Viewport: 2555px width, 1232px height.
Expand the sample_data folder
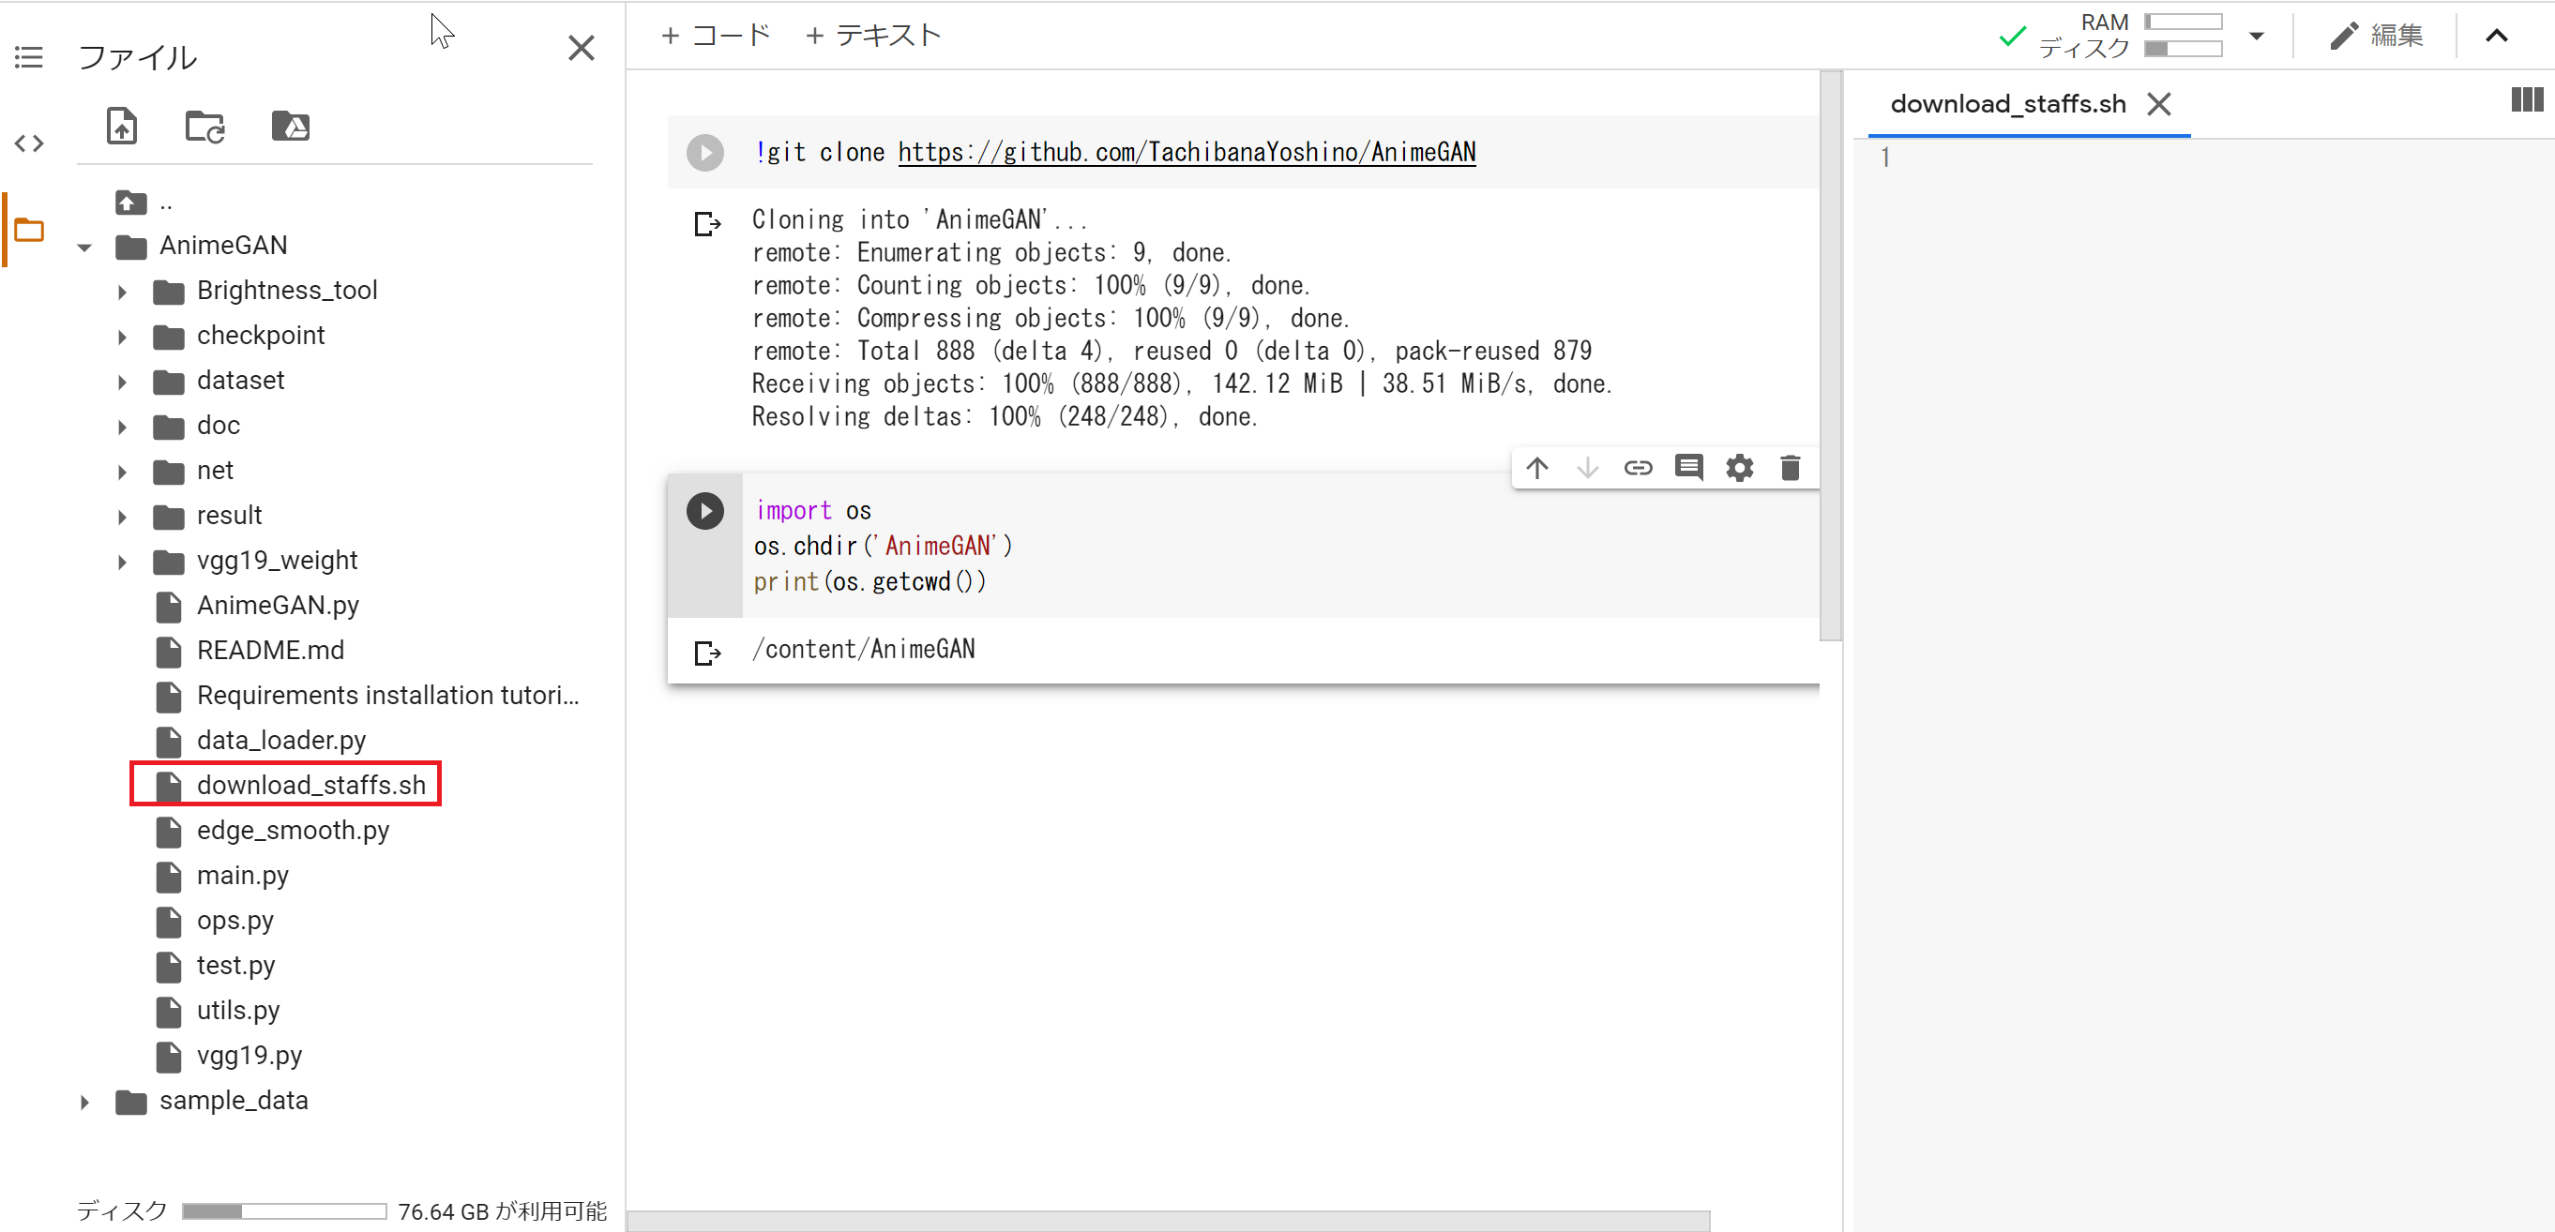[x=85, y=1101]
